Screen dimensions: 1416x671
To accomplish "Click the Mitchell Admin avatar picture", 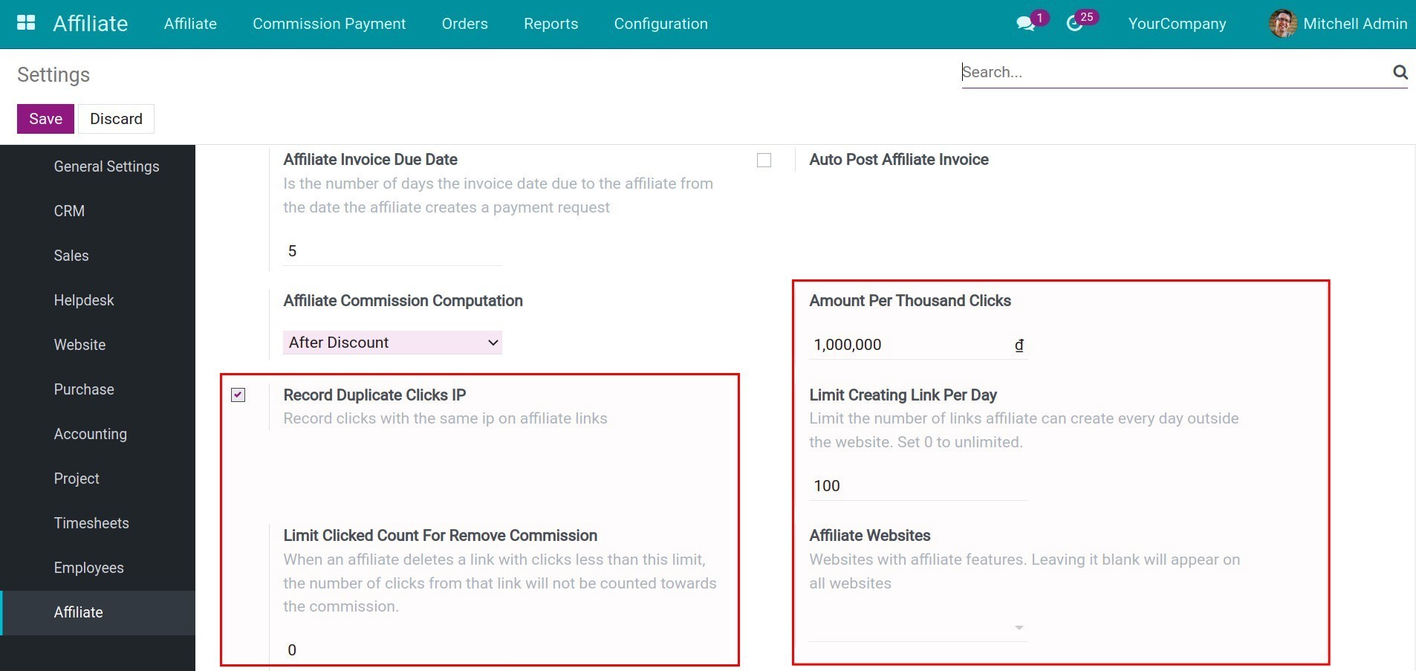I will click(1282, 23).
